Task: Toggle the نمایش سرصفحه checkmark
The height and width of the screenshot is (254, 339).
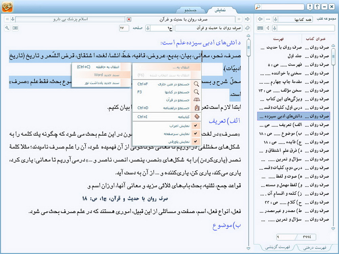Action: tap(196, 134)
